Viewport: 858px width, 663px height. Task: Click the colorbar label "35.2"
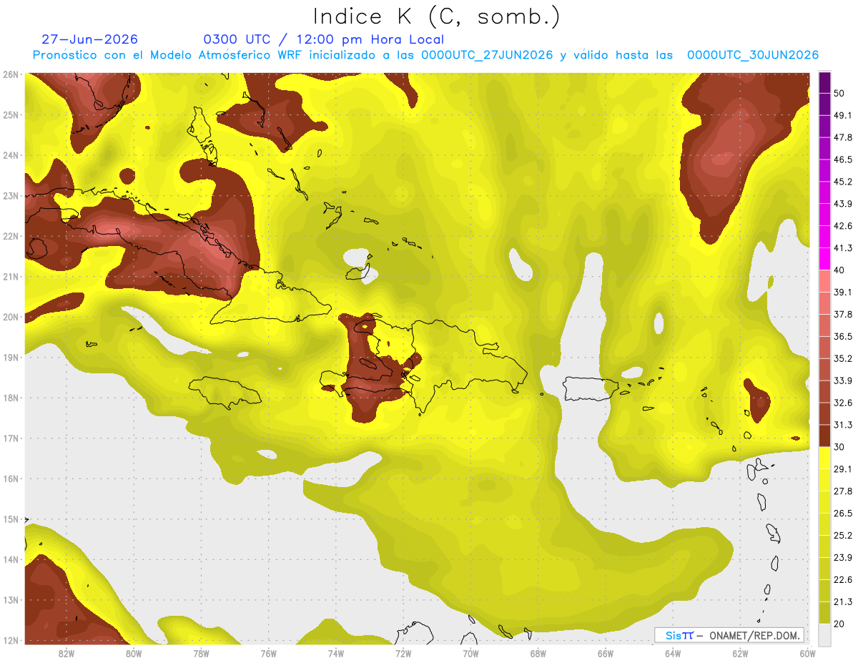click(843, 358)
